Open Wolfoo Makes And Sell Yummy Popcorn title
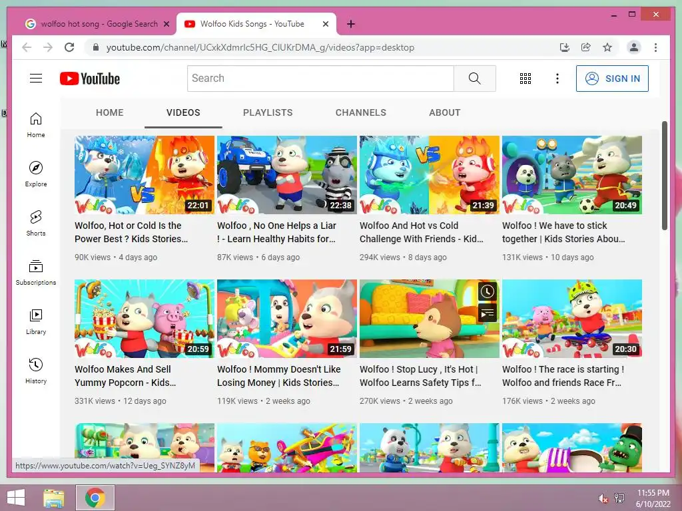The height and width of the screenshot is (511, 682). pos(125,376)
